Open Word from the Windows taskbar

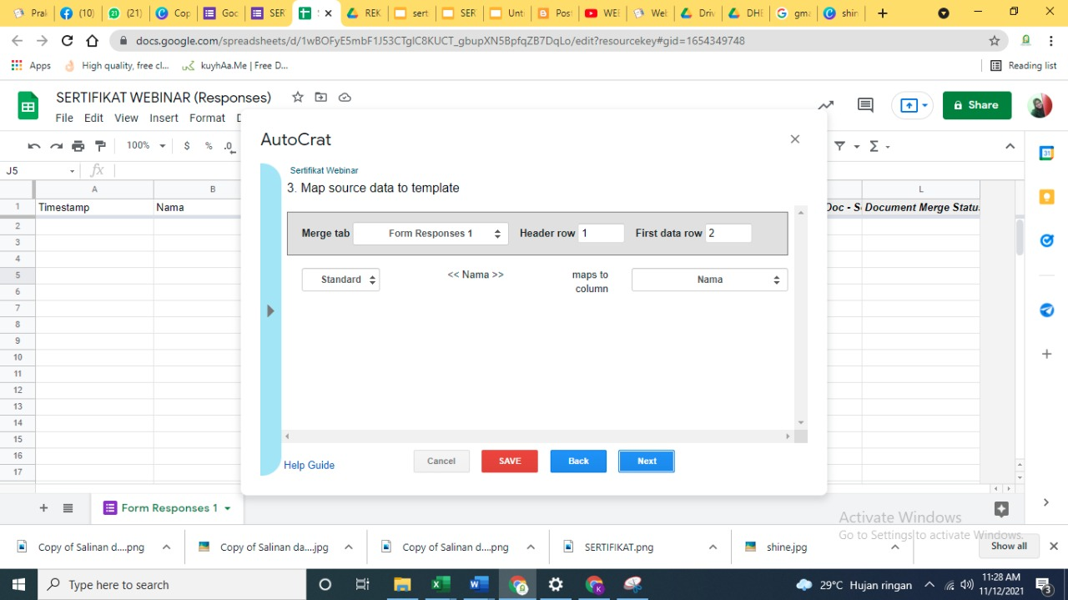click(x=479, y=584)
